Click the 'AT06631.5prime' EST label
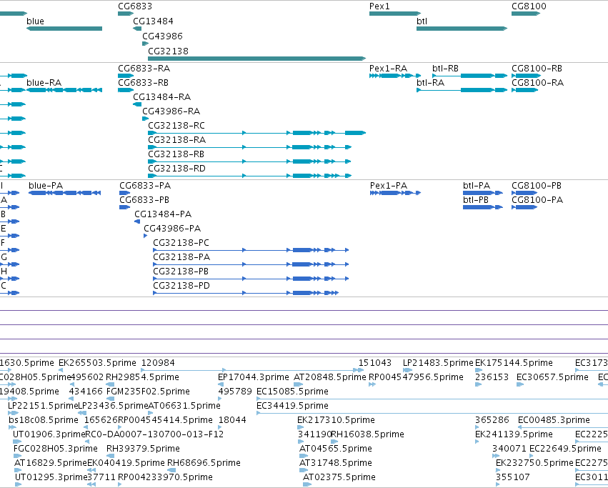This screenshot has width=608, height=488. click(x=184, y=406)
